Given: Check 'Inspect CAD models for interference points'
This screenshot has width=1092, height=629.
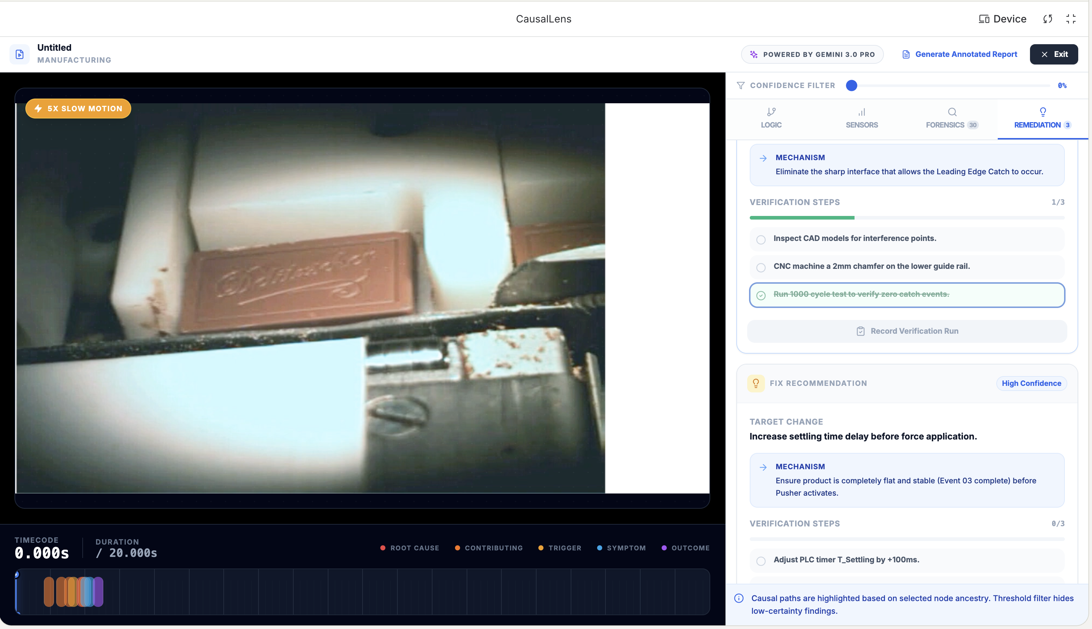Looking at the screenshot, I should pyautogui.click(x=761, y=240).
